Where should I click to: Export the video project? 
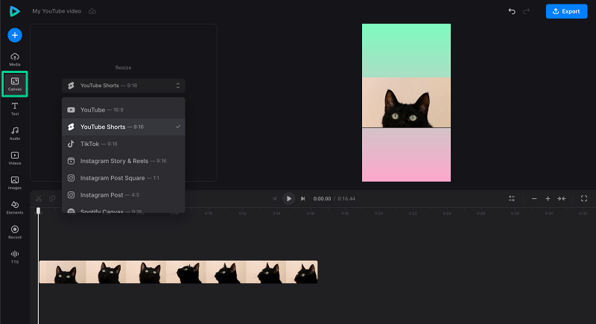(566, 11)
